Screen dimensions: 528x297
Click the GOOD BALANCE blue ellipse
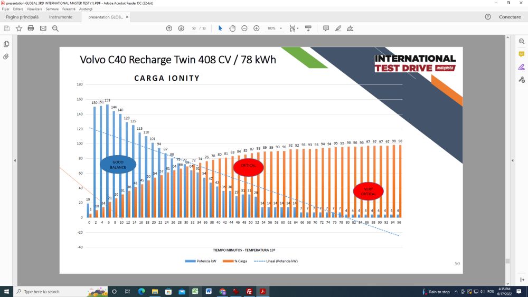(x=118, y=165)
